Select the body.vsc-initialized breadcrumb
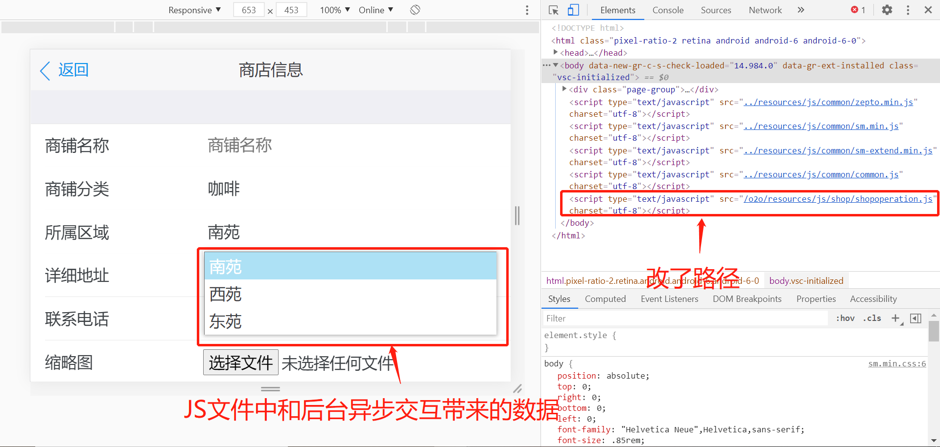Screen dimensions: 940x447 [x=806, y=281]
